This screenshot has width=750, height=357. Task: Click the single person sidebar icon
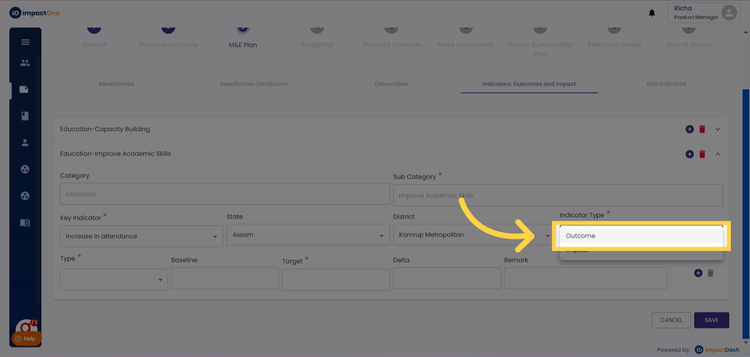25,143
